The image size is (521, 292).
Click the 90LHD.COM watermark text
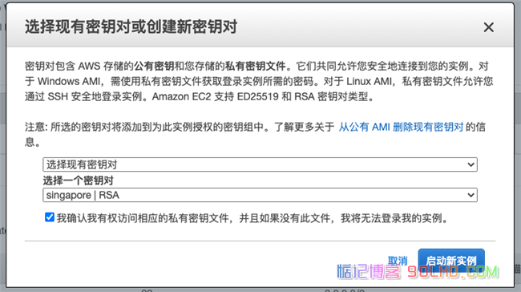point(453,272)
